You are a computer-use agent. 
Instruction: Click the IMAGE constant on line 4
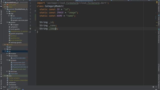tap(60, 12)
